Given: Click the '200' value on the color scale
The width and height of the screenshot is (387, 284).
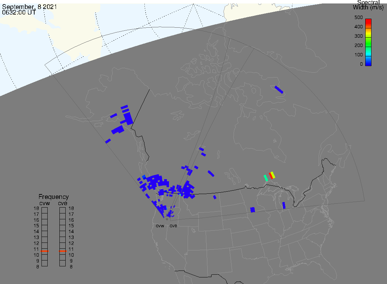Looking at the screenshot, I should point(359,45).
